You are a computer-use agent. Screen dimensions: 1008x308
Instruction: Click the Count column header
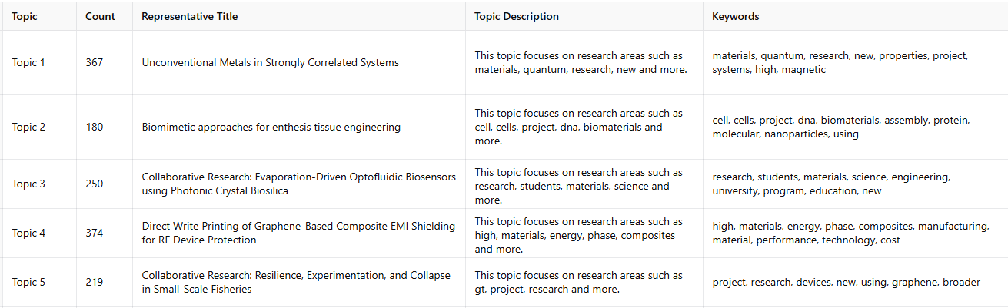[100, 16]
